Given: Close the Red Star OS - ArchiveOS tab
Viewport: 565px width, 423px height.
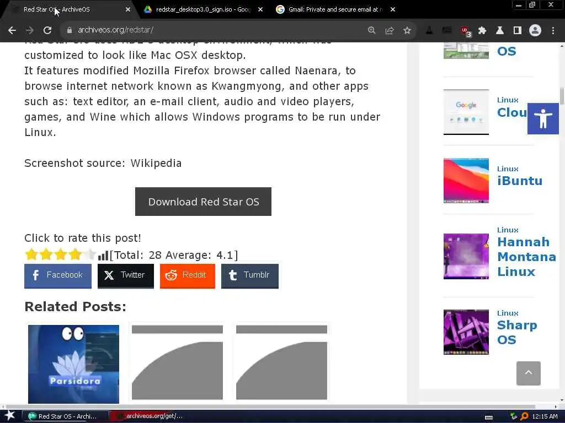Looking at the screenshot, I should pos(128,9).
